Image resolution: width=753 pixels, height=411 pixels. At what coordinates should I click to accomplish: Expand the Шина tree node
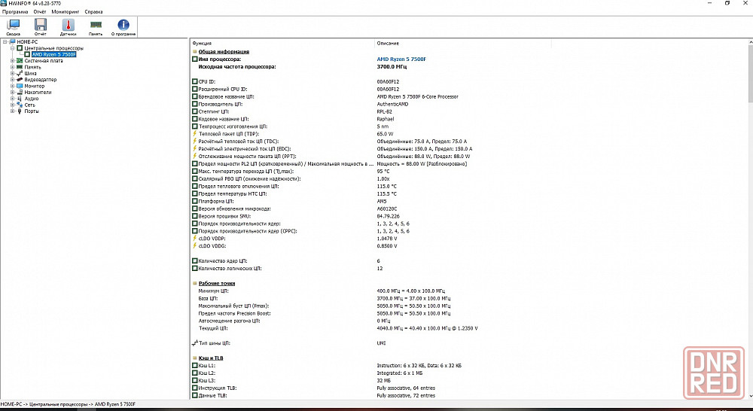point(13,74)
